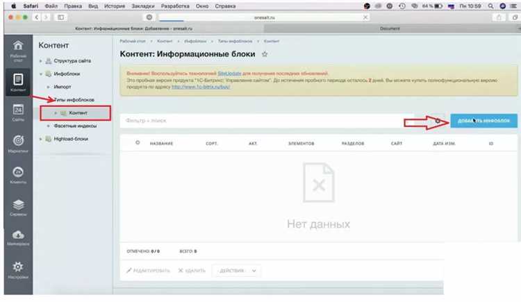Screen dimensions: 521x302
Task: Open the Разработка menu
Action: (175, 6)
